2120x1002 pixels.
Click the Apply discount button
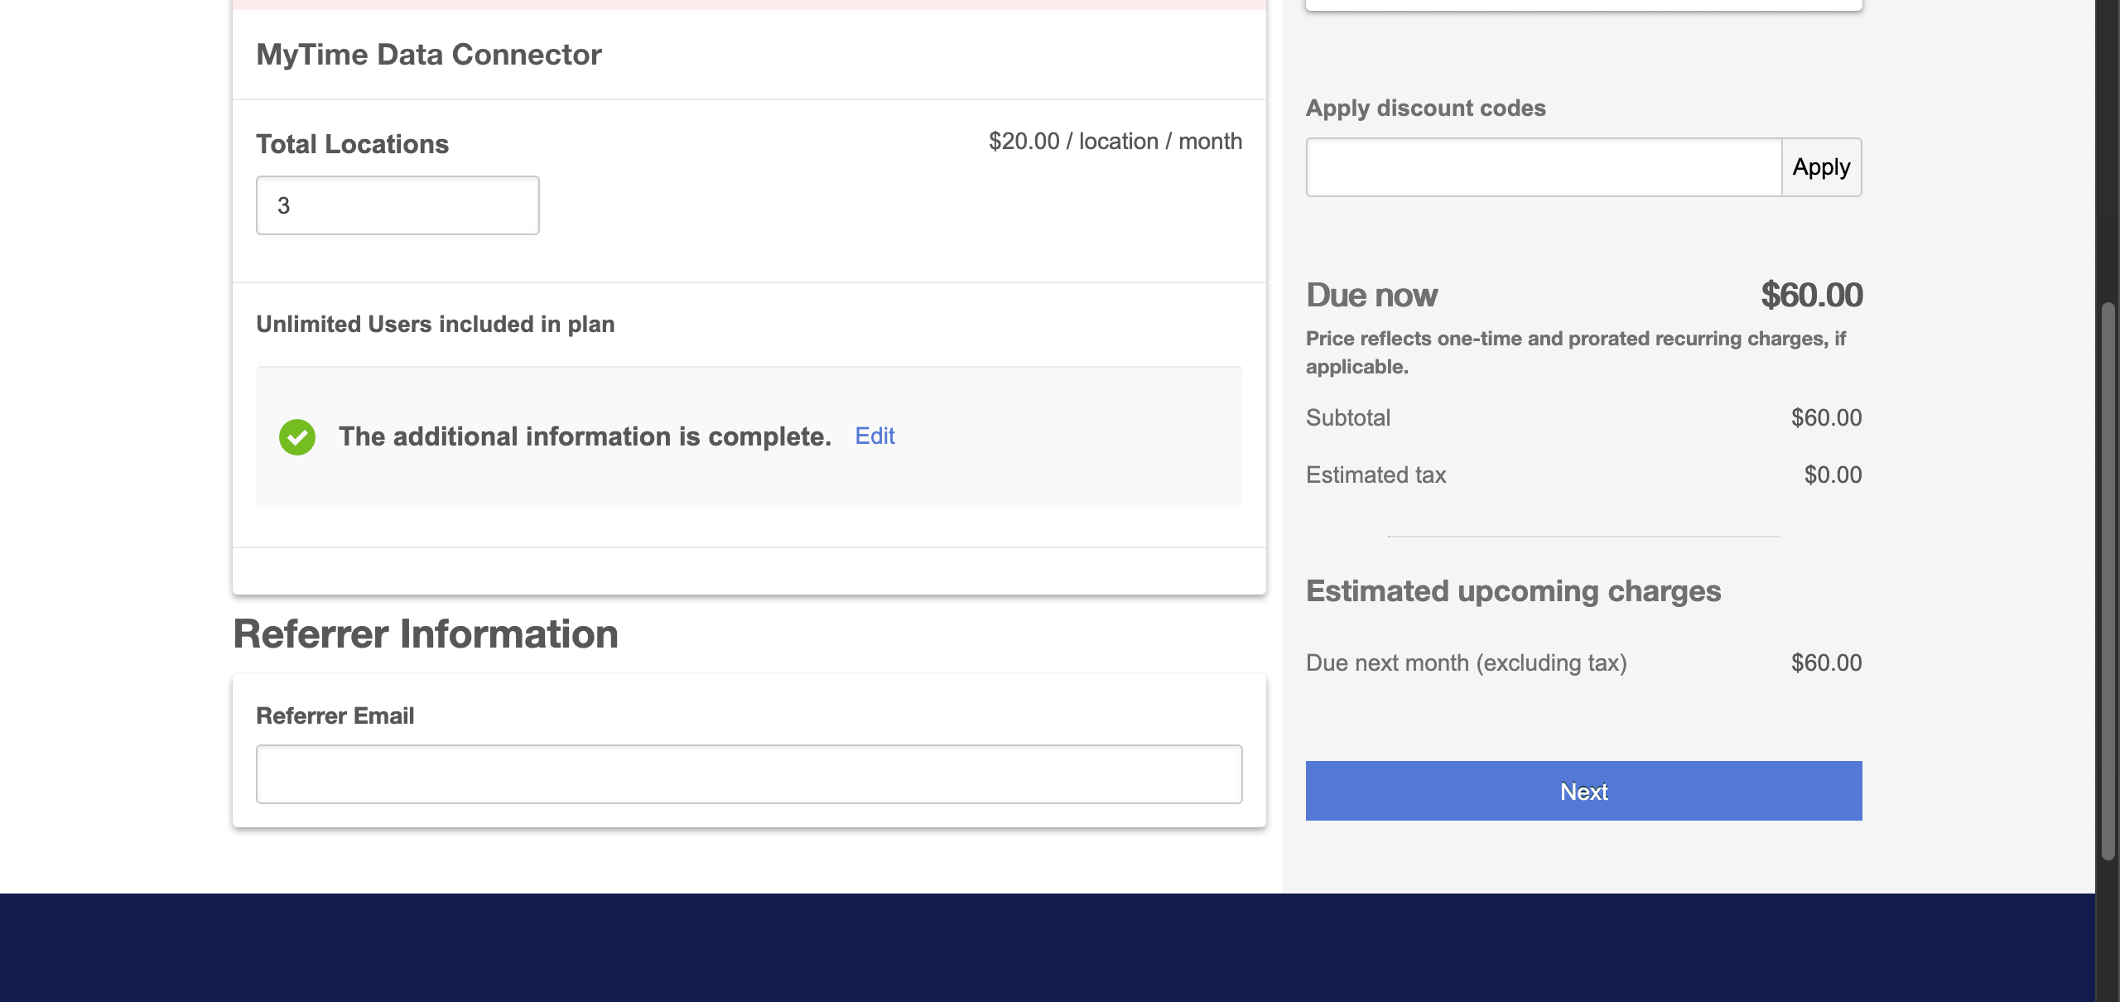(x=1821, y=167)
